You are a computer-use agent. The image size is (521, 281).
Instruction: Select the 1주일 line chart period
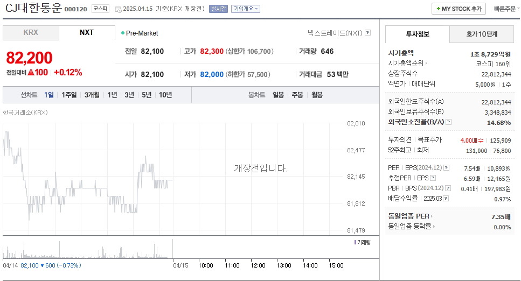pyautogui.click(x=69, y=95)
